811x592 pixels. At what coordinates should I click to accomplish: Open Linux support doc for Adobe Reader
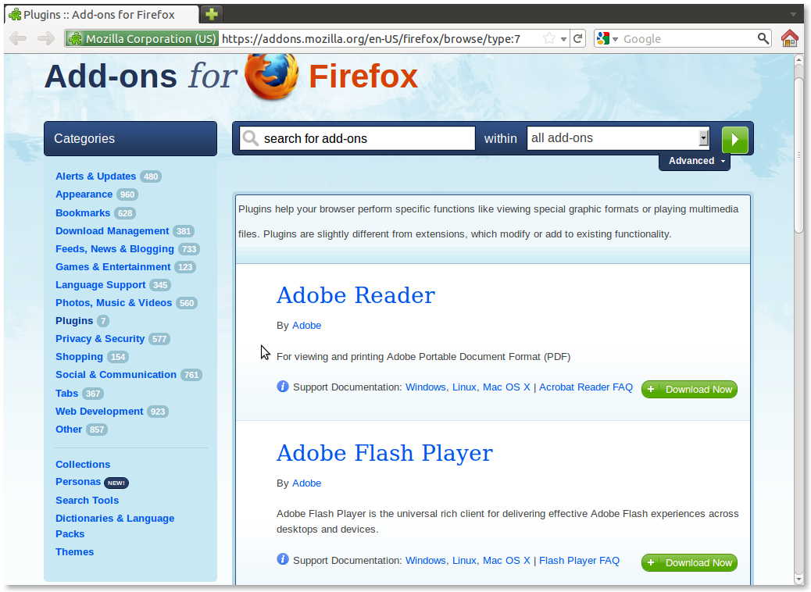464,387
